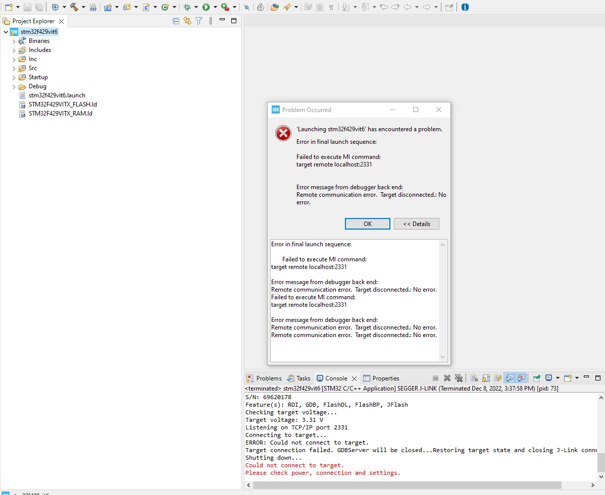This screenshot has width=605, height=495.
Task: Open the Forward history dropdown arrow
Action: pos(436,7)
